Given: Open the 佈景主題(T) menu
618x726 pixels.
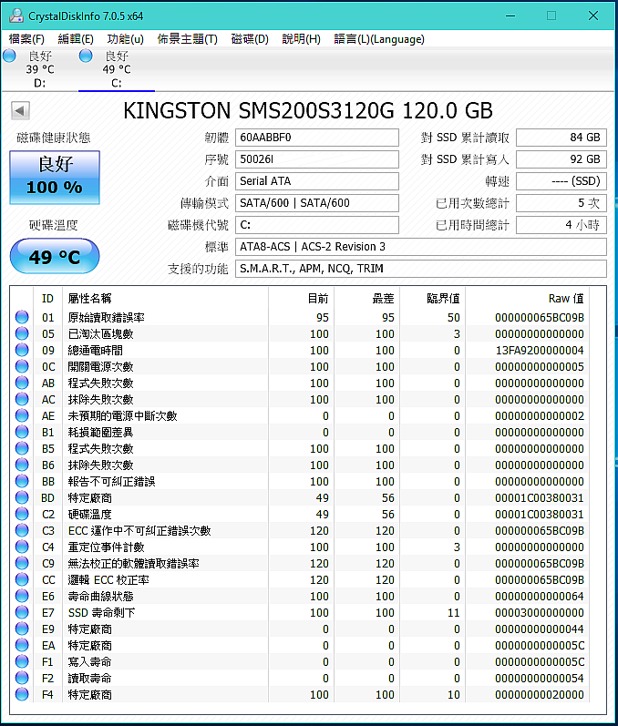Looking at the screenshot, I should [187, 39].
